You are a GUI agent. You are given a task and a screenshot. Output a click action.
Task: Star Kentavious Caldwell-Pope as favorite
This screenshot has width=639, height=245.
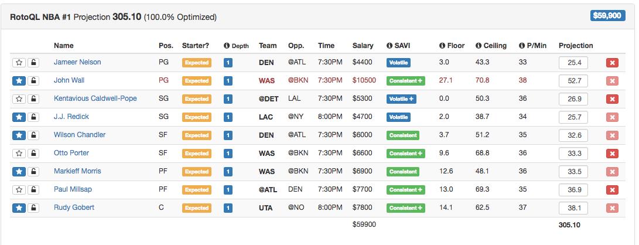(19, 99)
